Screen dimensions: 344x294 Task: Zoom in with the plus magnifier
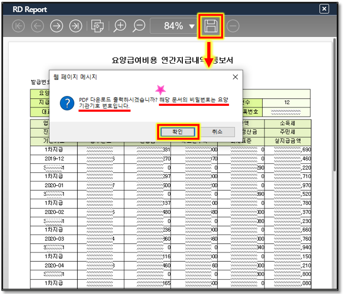pyautogui.click(x=120, y=26)
